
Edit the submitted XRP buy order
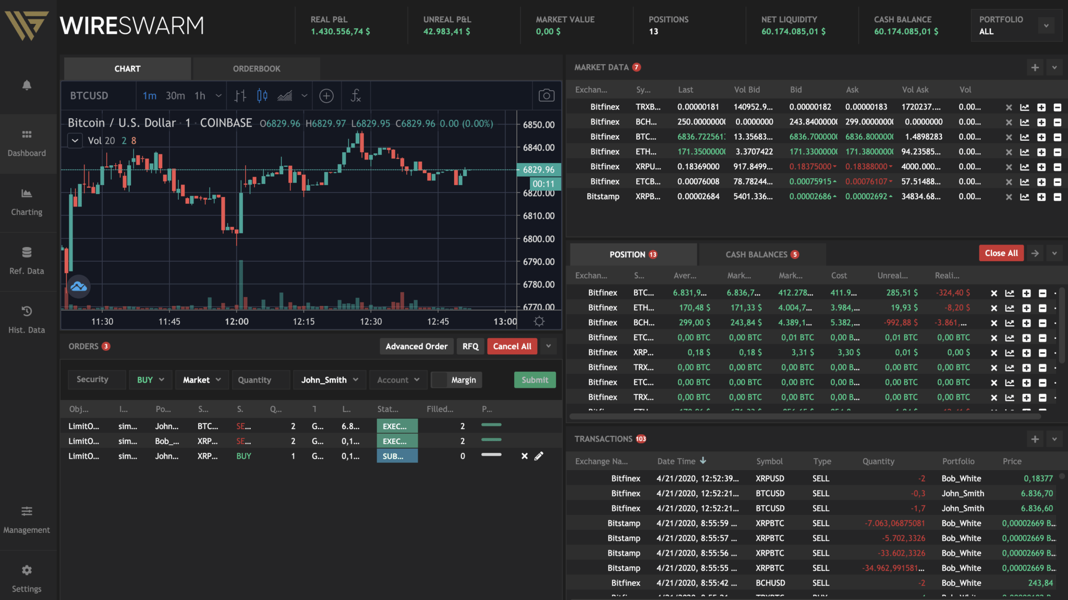[x=539, y=456]
